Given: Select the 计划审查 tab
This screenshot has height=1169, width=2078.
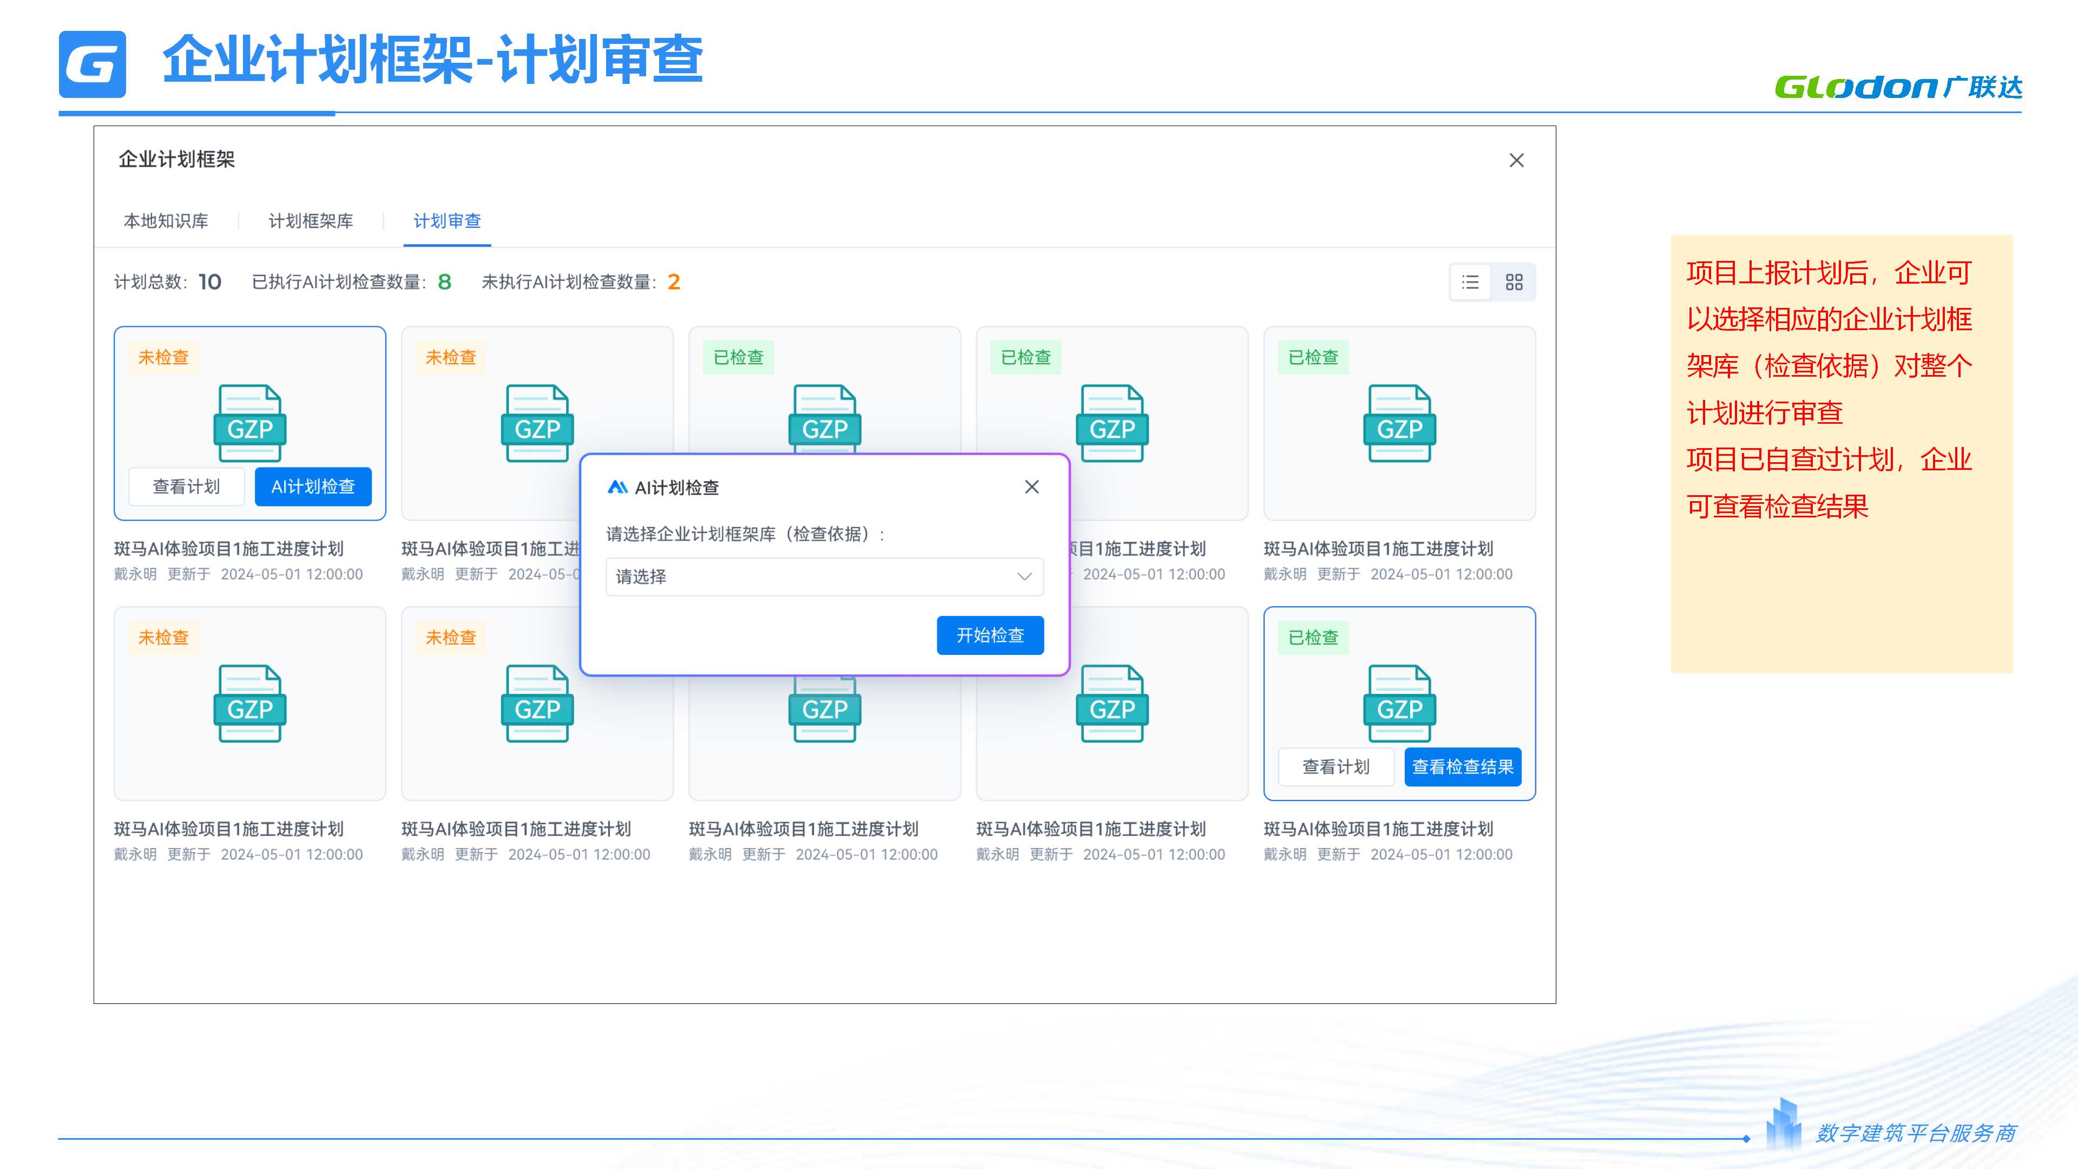Looking at the screenshot, I should [x=447, y=220].
